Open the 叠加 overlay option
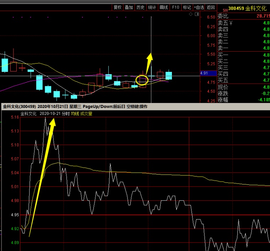This screenshot has width=270, height=251. click(x=129, y=7)
